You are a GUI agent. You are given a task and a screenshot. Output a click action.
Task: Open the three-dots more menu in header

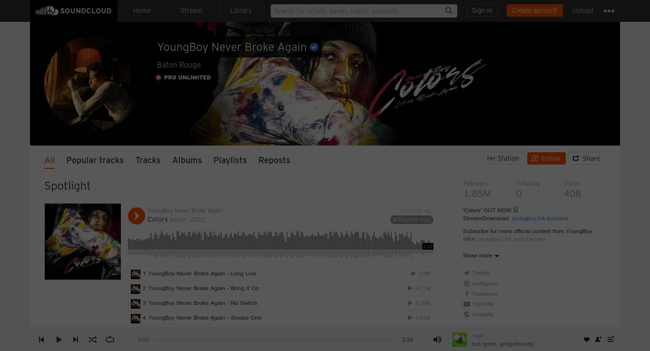pos(609,11)
